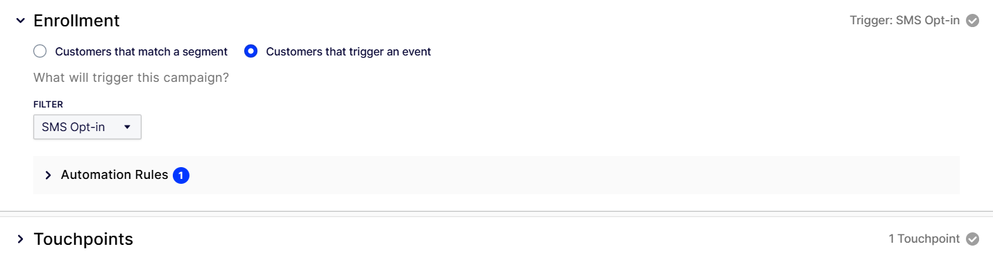The width and height of the screenshot is (993, 258).
Task: Expand the Touchpoints section chevron
Action: [x=20, y=239]
